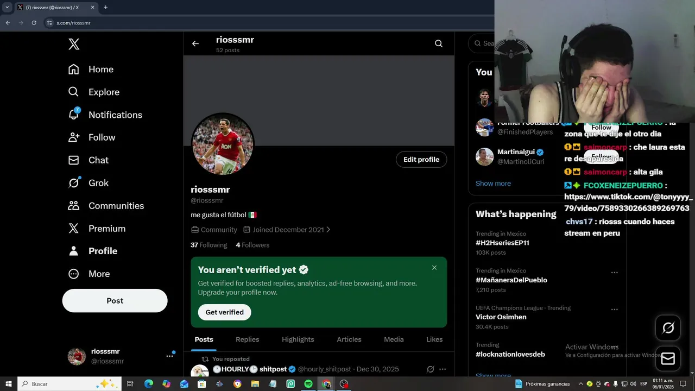The height and width of the screenshot is (391, 695).
Task: Open the #H2HseriesEP11 trend
Action: pos(502,243)
